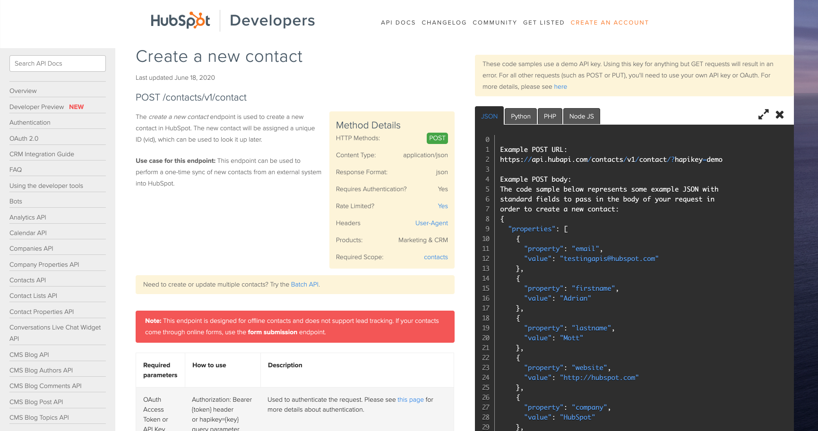Switch to the Python code tab
The height and width of the screenshot is (431, 818).
coord(521,116)
